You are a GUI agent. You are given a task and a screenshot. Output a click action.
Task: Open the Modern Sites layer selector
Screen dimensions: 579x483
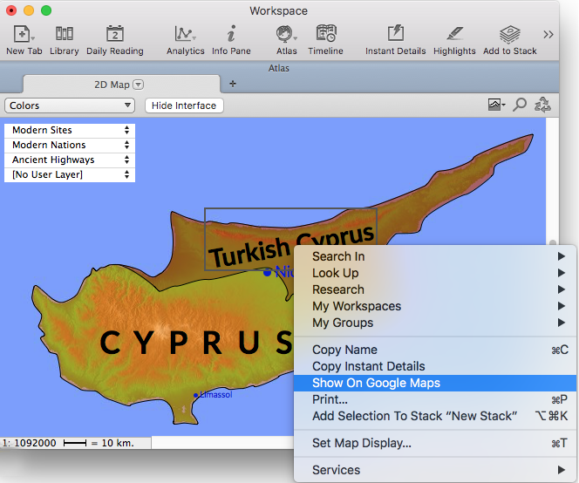pos(71,130)
